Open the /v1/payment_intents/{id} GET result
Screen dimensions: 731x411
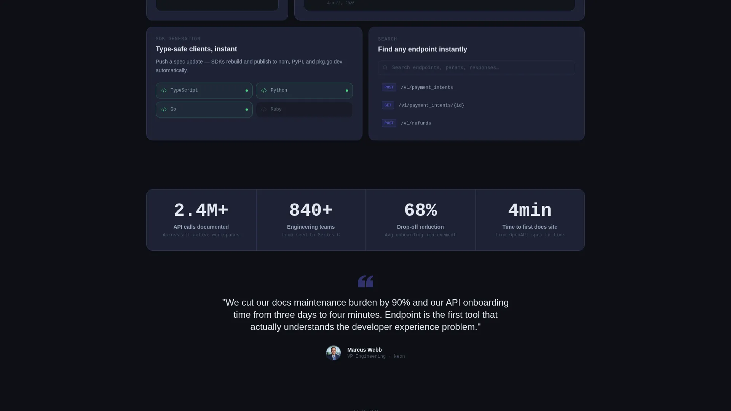point(476,105)
